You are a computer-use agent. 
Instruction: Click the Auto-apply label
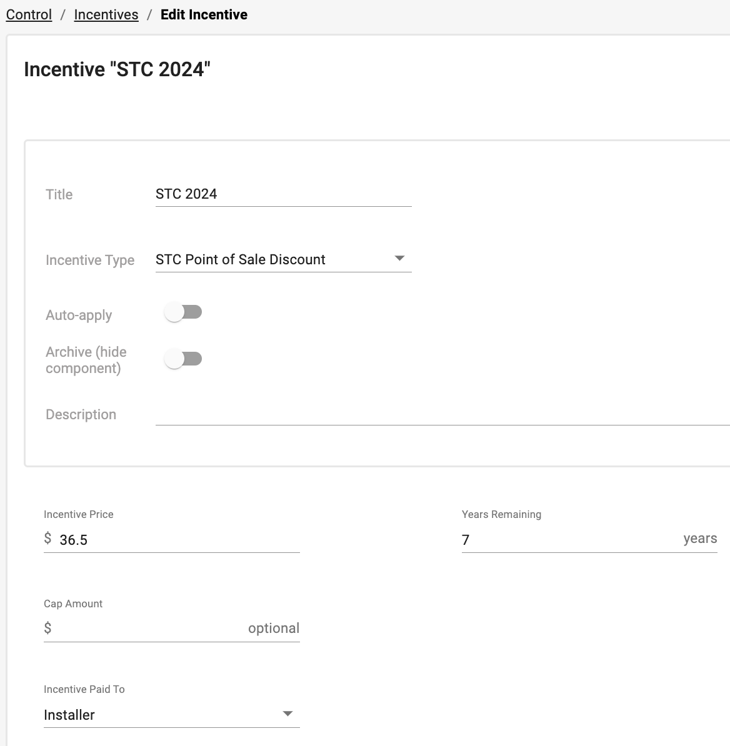point(79,316)
